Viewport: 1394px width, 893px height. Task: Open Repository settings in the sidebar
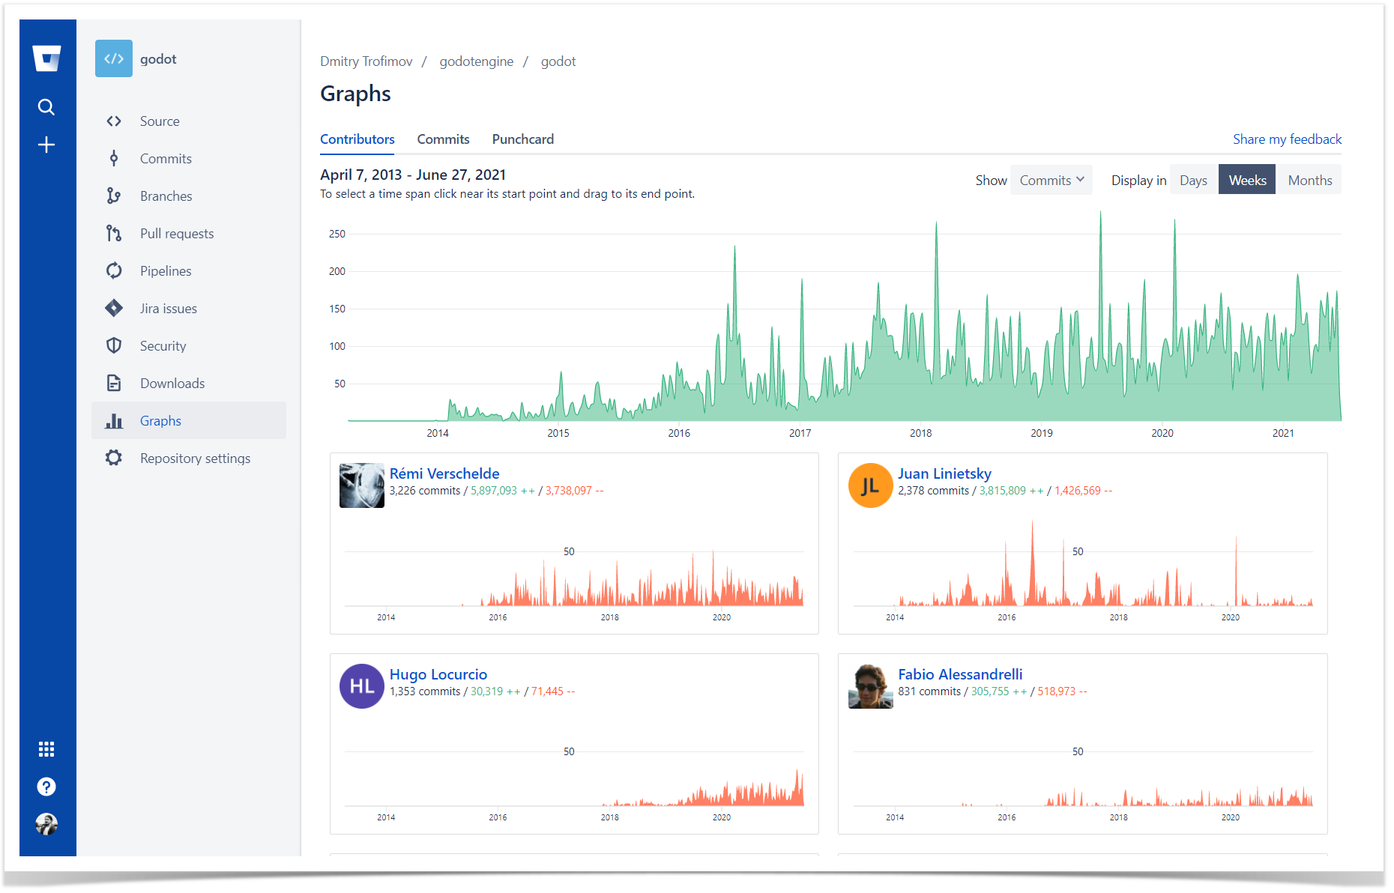tap(189, 458)
